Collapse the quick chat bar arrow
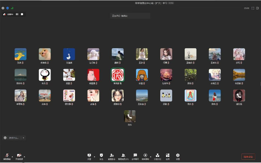 coord(24,138)
